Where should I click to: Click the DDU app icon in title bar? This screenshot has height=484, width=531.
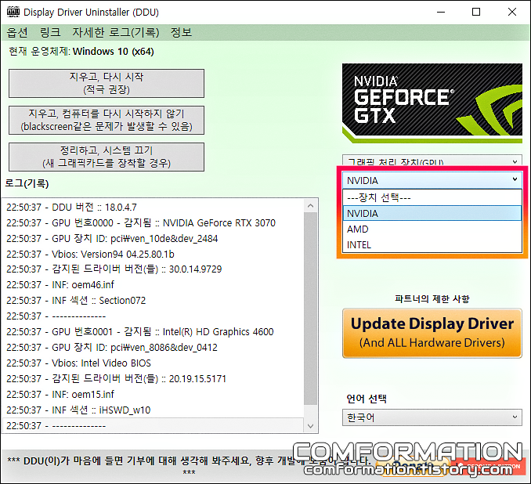click(x=13, y=12)
